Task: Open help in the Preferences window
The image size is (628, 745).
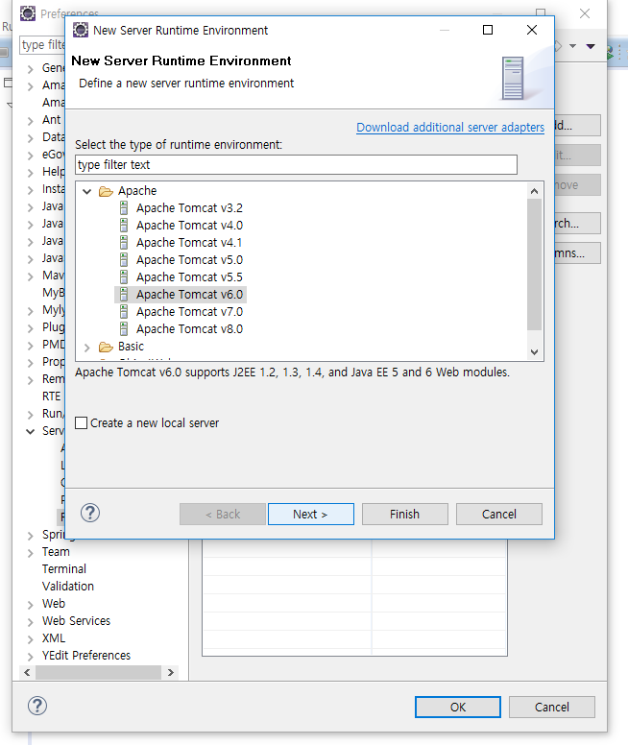Action: pos(37,706)
